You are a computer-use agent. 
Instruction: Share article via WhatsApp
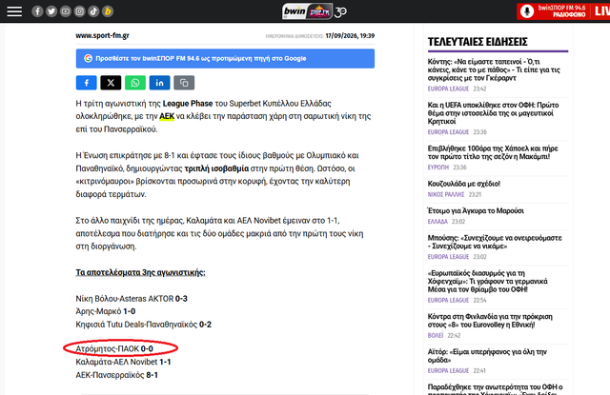pos(135,83)
